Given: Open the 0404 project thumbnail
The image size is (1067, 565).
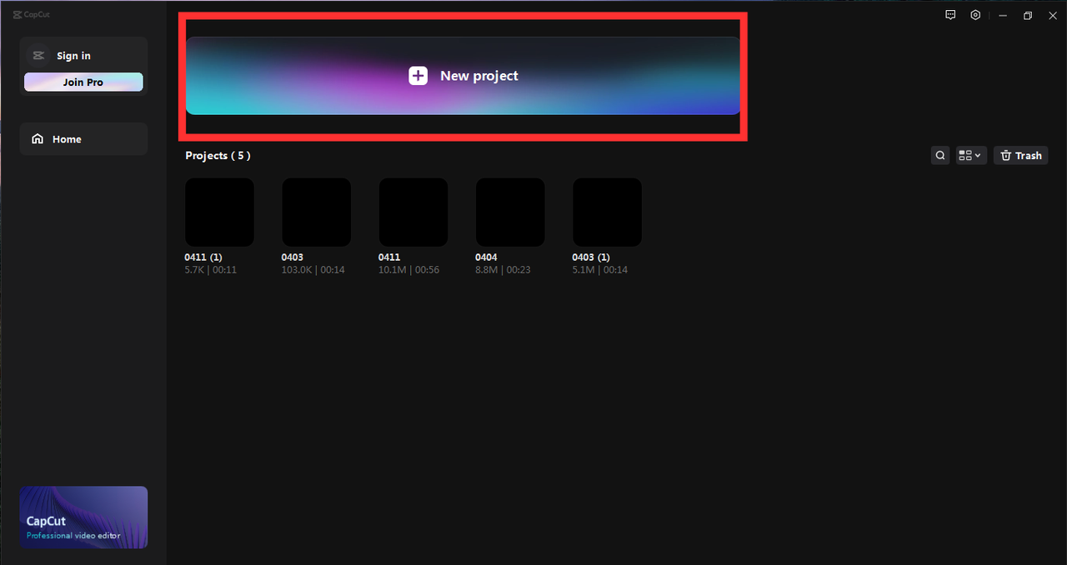Looking at the screenshot, I should [x=510, y=212].
